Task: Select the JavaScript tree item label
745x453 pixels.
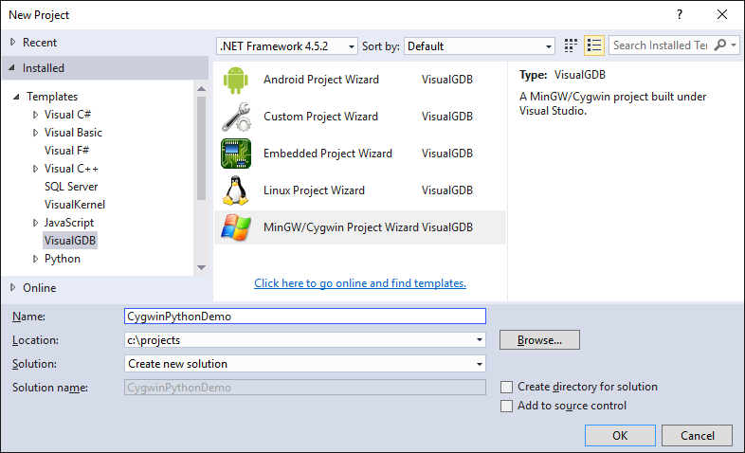Action: pos(69,223)
